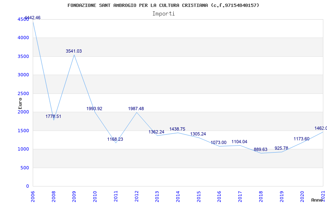Select the 1987.48 value for 2012
Screen dimensions: 327x204
pyautogui.click(x=136, y=109)
